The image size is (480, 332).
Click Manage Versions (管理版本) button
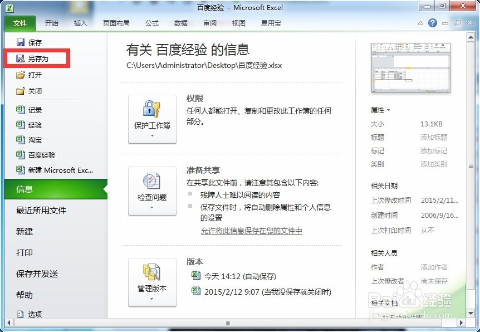[x=152, y=282]
